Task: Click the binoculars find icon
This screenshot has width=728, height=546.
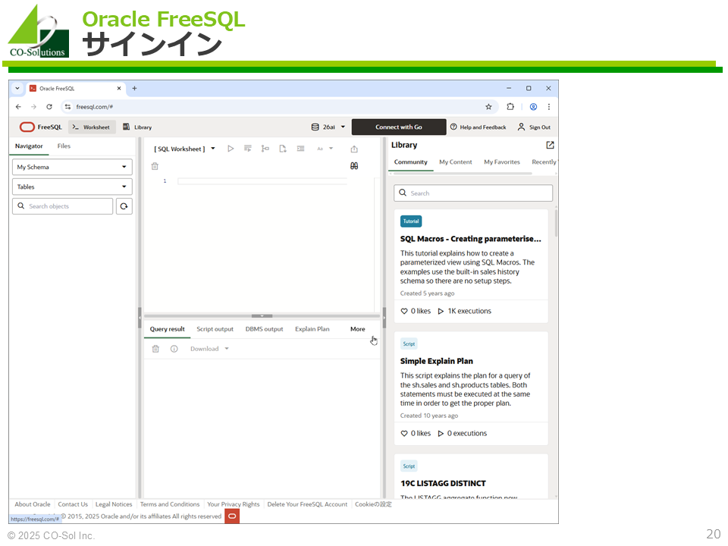Action: [354, 166]
